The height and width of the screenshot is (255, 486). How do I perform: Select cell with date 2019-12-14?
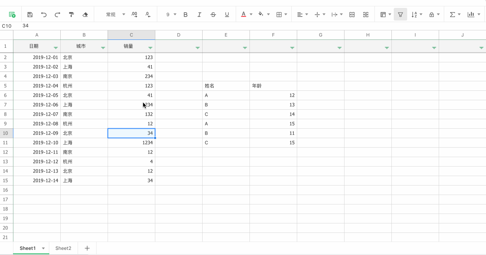click(37, 180)
